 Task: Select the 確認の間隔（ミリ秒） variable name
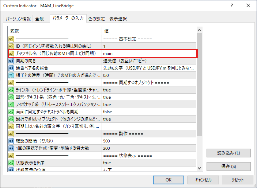(x=34, y=141)
